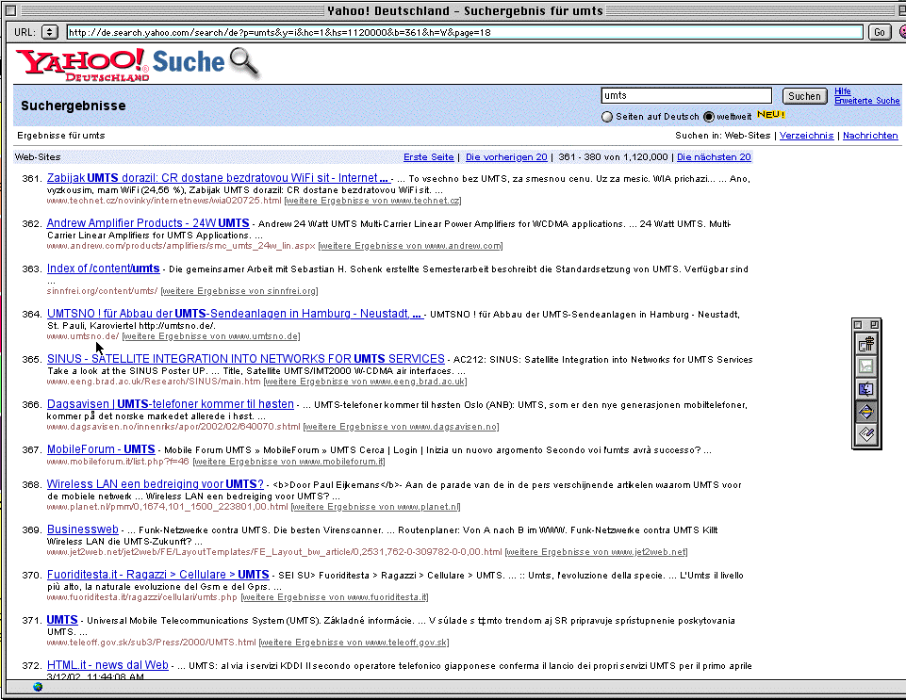Click the search input field containing 'umts'
The width and height of the screenshot is (906, 700).
686,96
